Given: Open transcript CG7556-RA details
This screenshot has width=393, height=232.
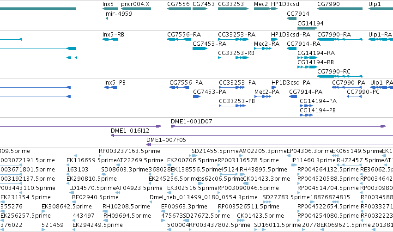Looking at the screenshot, I should (179, 39).
